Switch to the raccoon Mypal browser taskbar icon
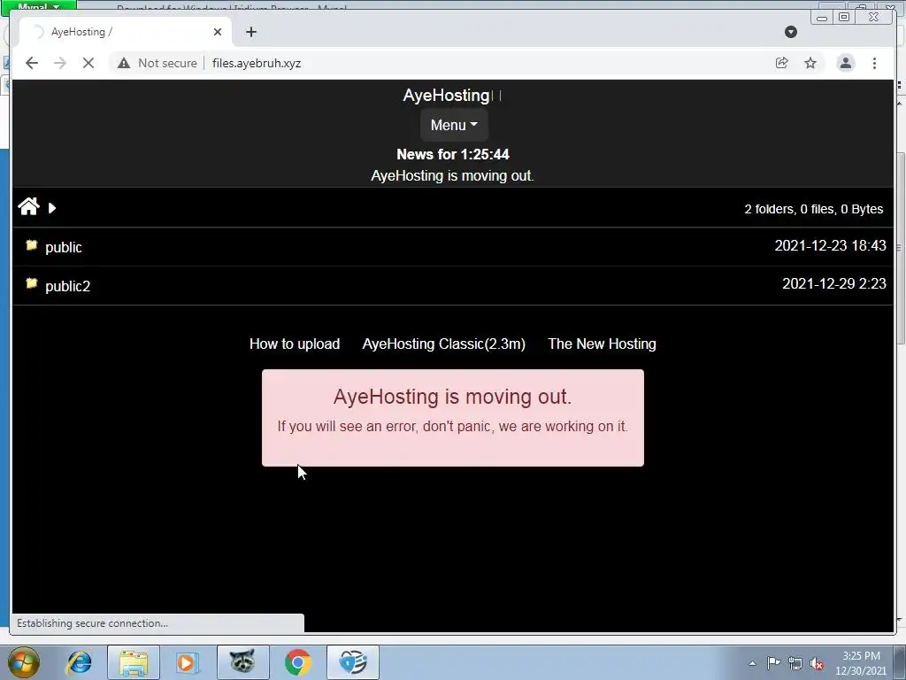This screenshot has height=680, width=906. pos(242,662)
